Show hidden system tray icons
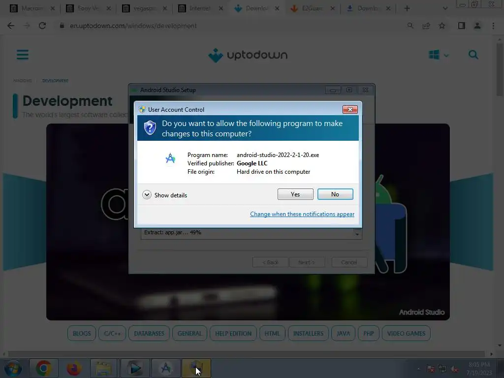 418,369
